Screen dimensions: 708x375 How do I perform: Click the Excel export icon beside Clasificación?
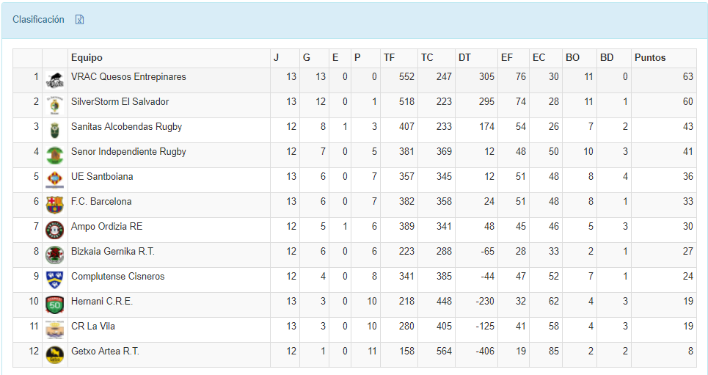[80, 20]
